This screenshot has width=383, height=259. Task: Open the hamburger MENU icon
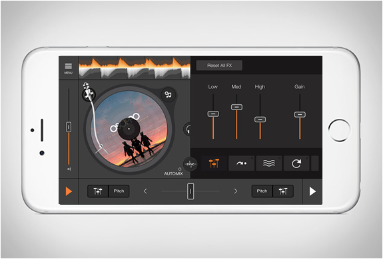[x=69, y=68]
